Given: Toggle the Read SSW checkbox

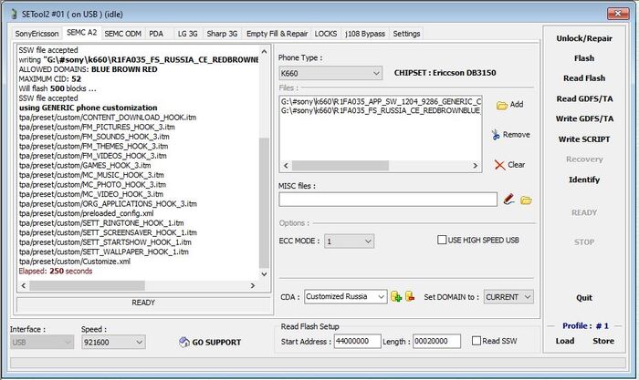Looking at the screenshot, I should pos(476,341).
